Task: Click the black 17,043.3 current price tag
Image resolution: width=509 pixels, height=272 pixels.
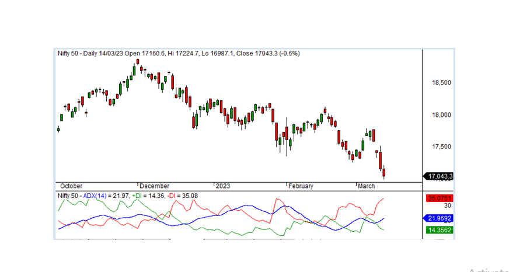Action: tap(438, 176)
